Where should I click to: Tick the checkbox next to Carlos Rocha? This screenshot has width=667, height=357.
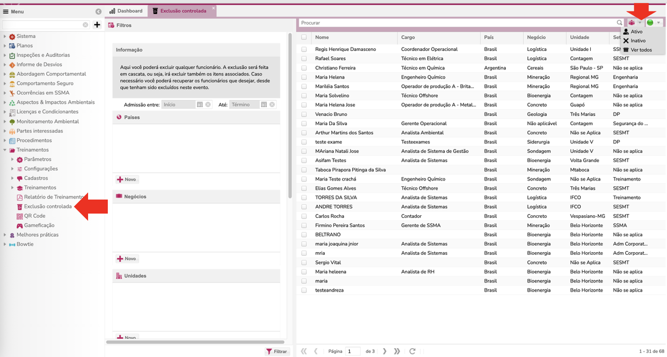pos(304,216)
